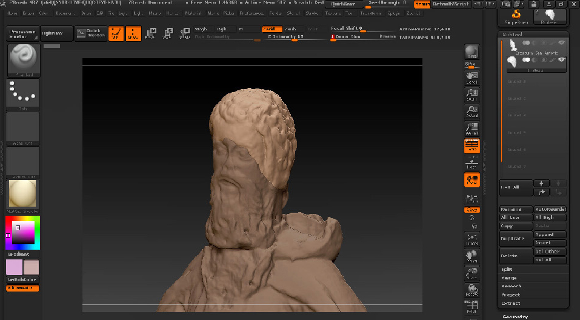The height and width of the screenshot is (320, 580).
Task: Adjust the Focal Shift slider
Action: point(363,29)
